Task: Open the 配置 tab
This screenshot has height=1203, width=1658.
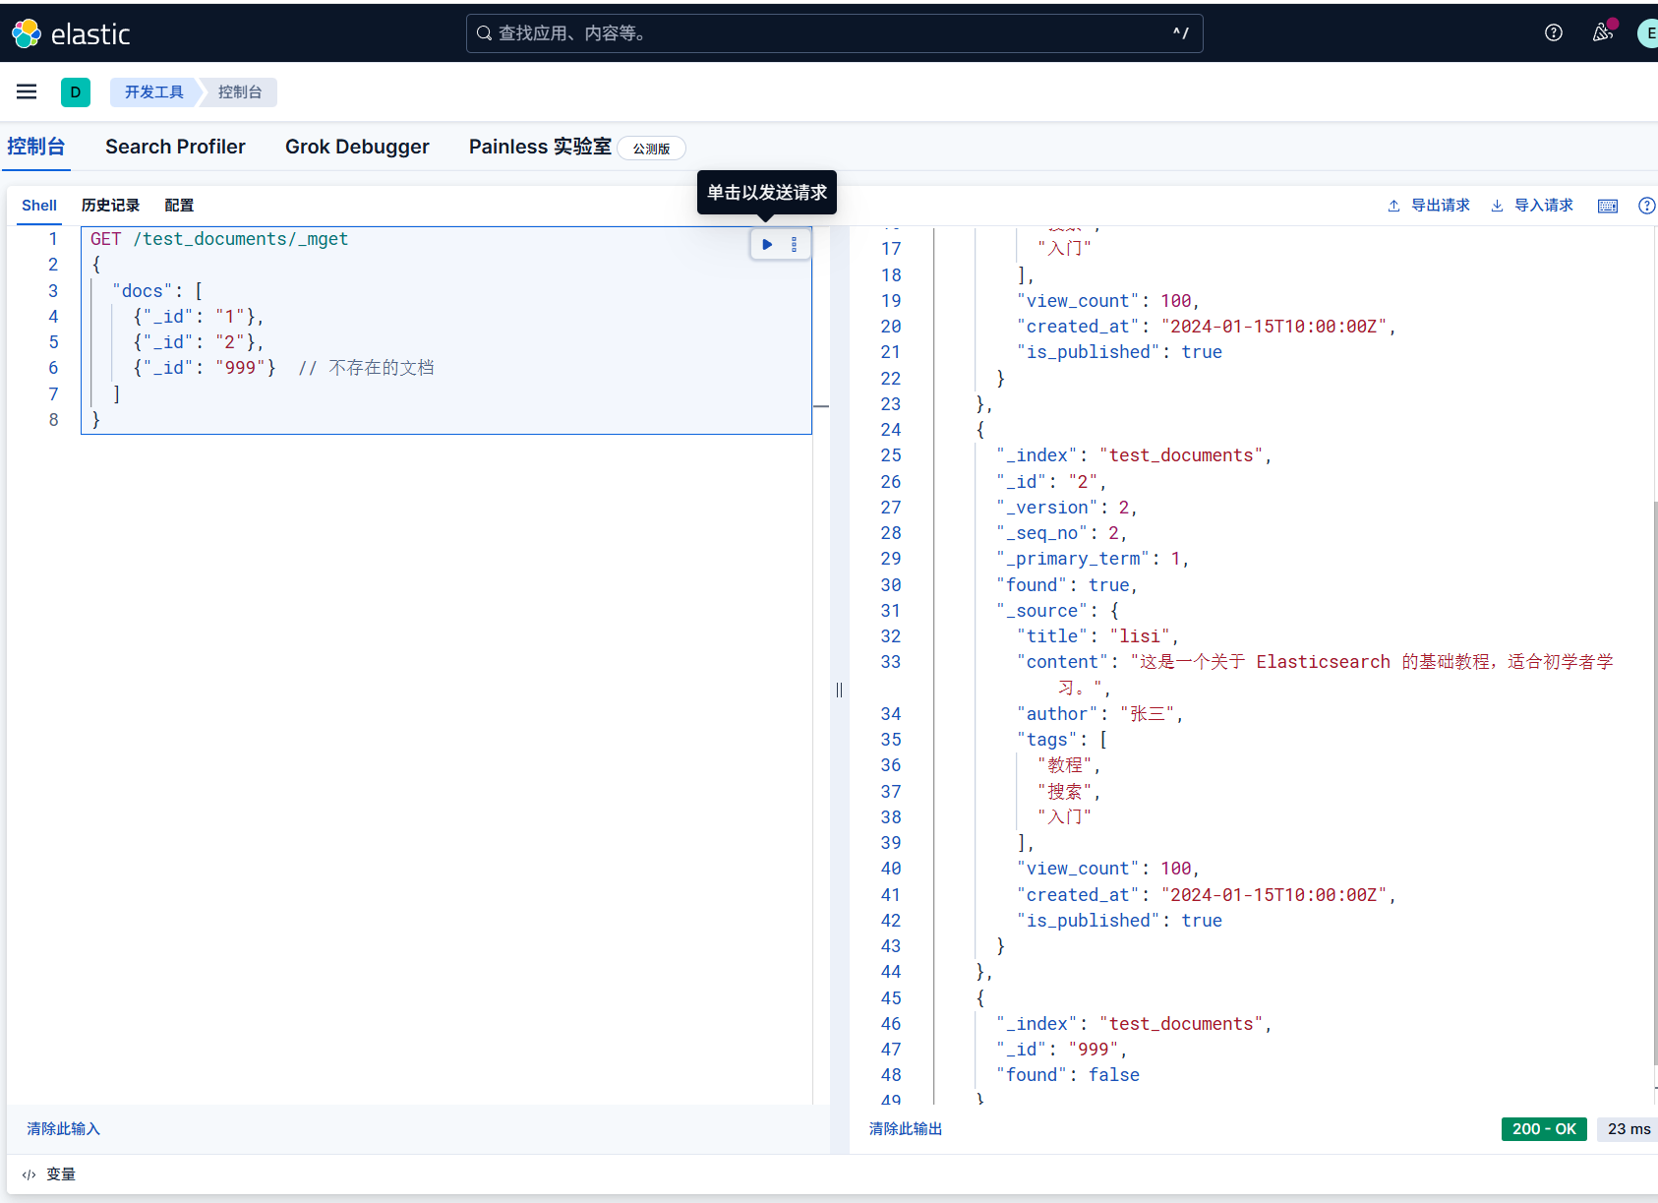Action: click(179, 206)
